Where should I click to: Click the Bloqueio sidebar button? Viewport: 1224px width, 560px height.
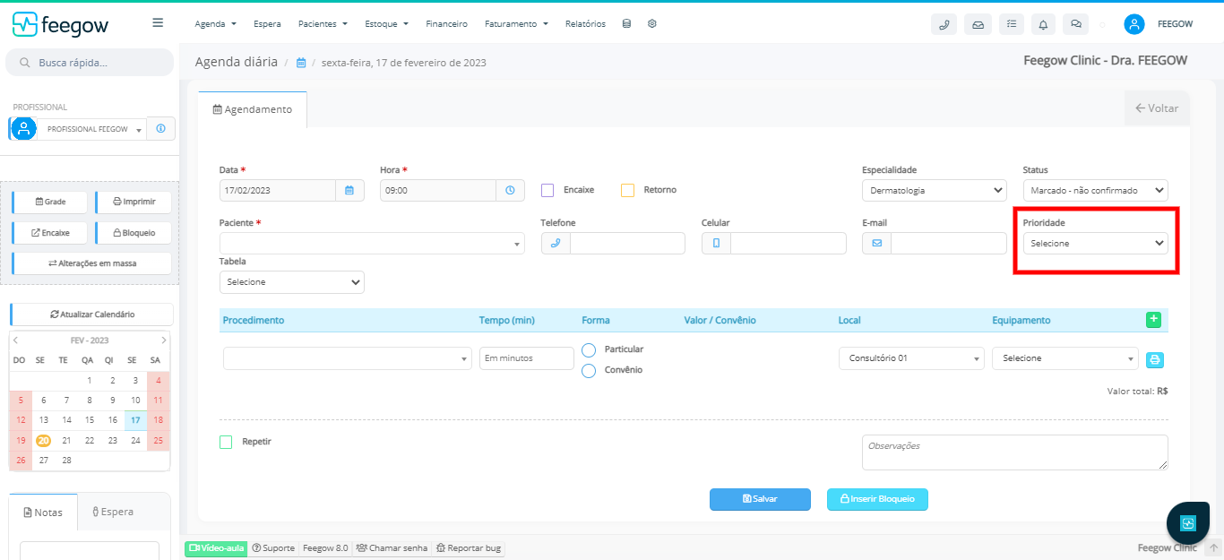(x=134, y=233)
